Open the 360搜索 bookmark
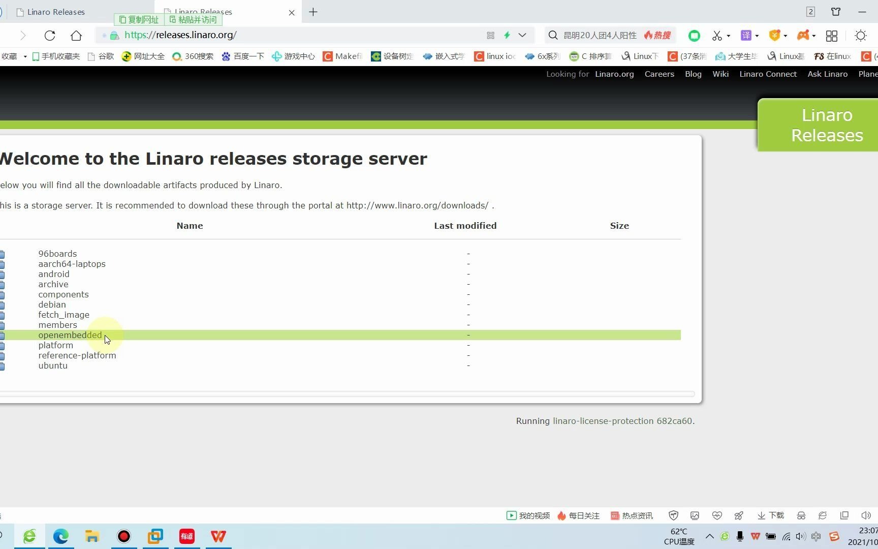The image size is (878, 549). pyautogui.click(x=193, y=56)
